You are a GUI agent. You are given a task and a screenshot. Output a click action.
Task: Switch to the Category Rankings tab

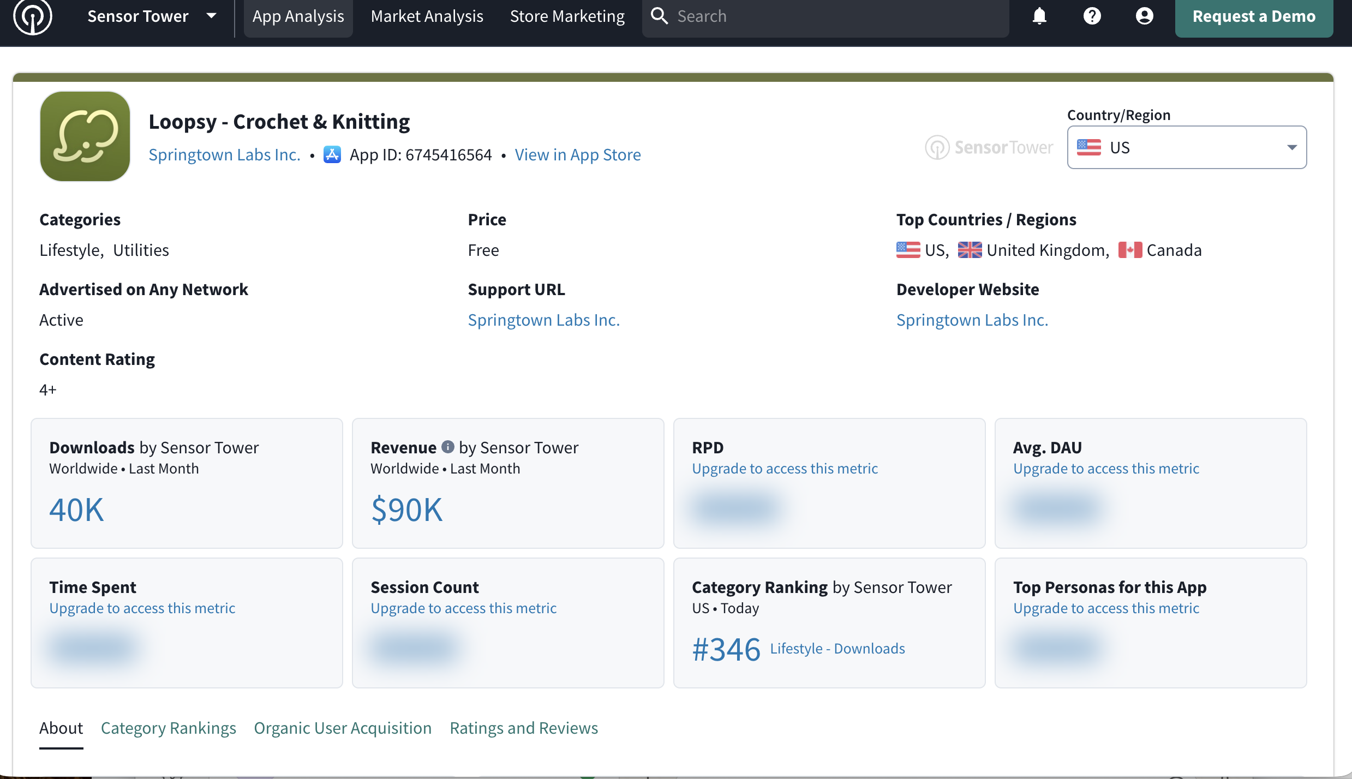click(168, 728)
